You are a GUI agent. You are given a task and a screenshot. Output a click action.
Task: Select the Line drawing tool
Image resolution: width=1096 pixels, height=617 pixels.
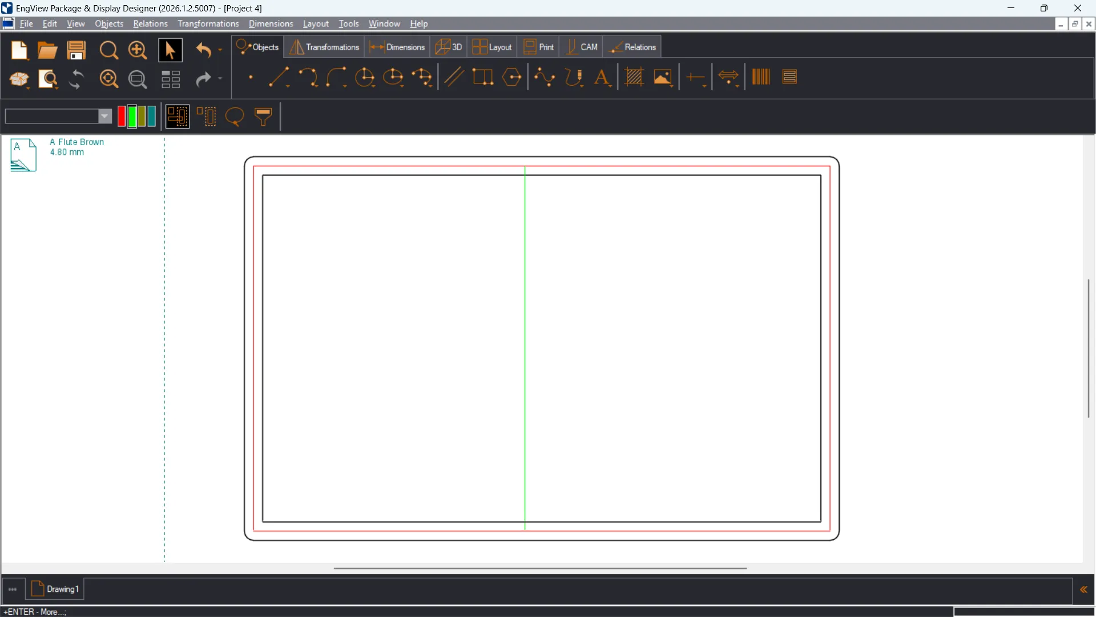click(279, 77)
